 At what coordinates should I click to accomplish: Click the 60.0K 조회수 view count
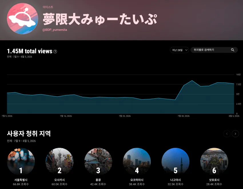coord(59,184)
